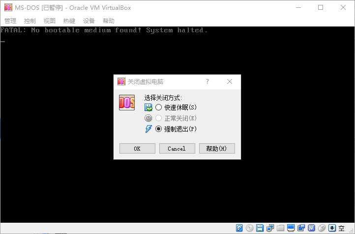Click the 帮助(H) button
Screen dimensions: 355x234
217,148
